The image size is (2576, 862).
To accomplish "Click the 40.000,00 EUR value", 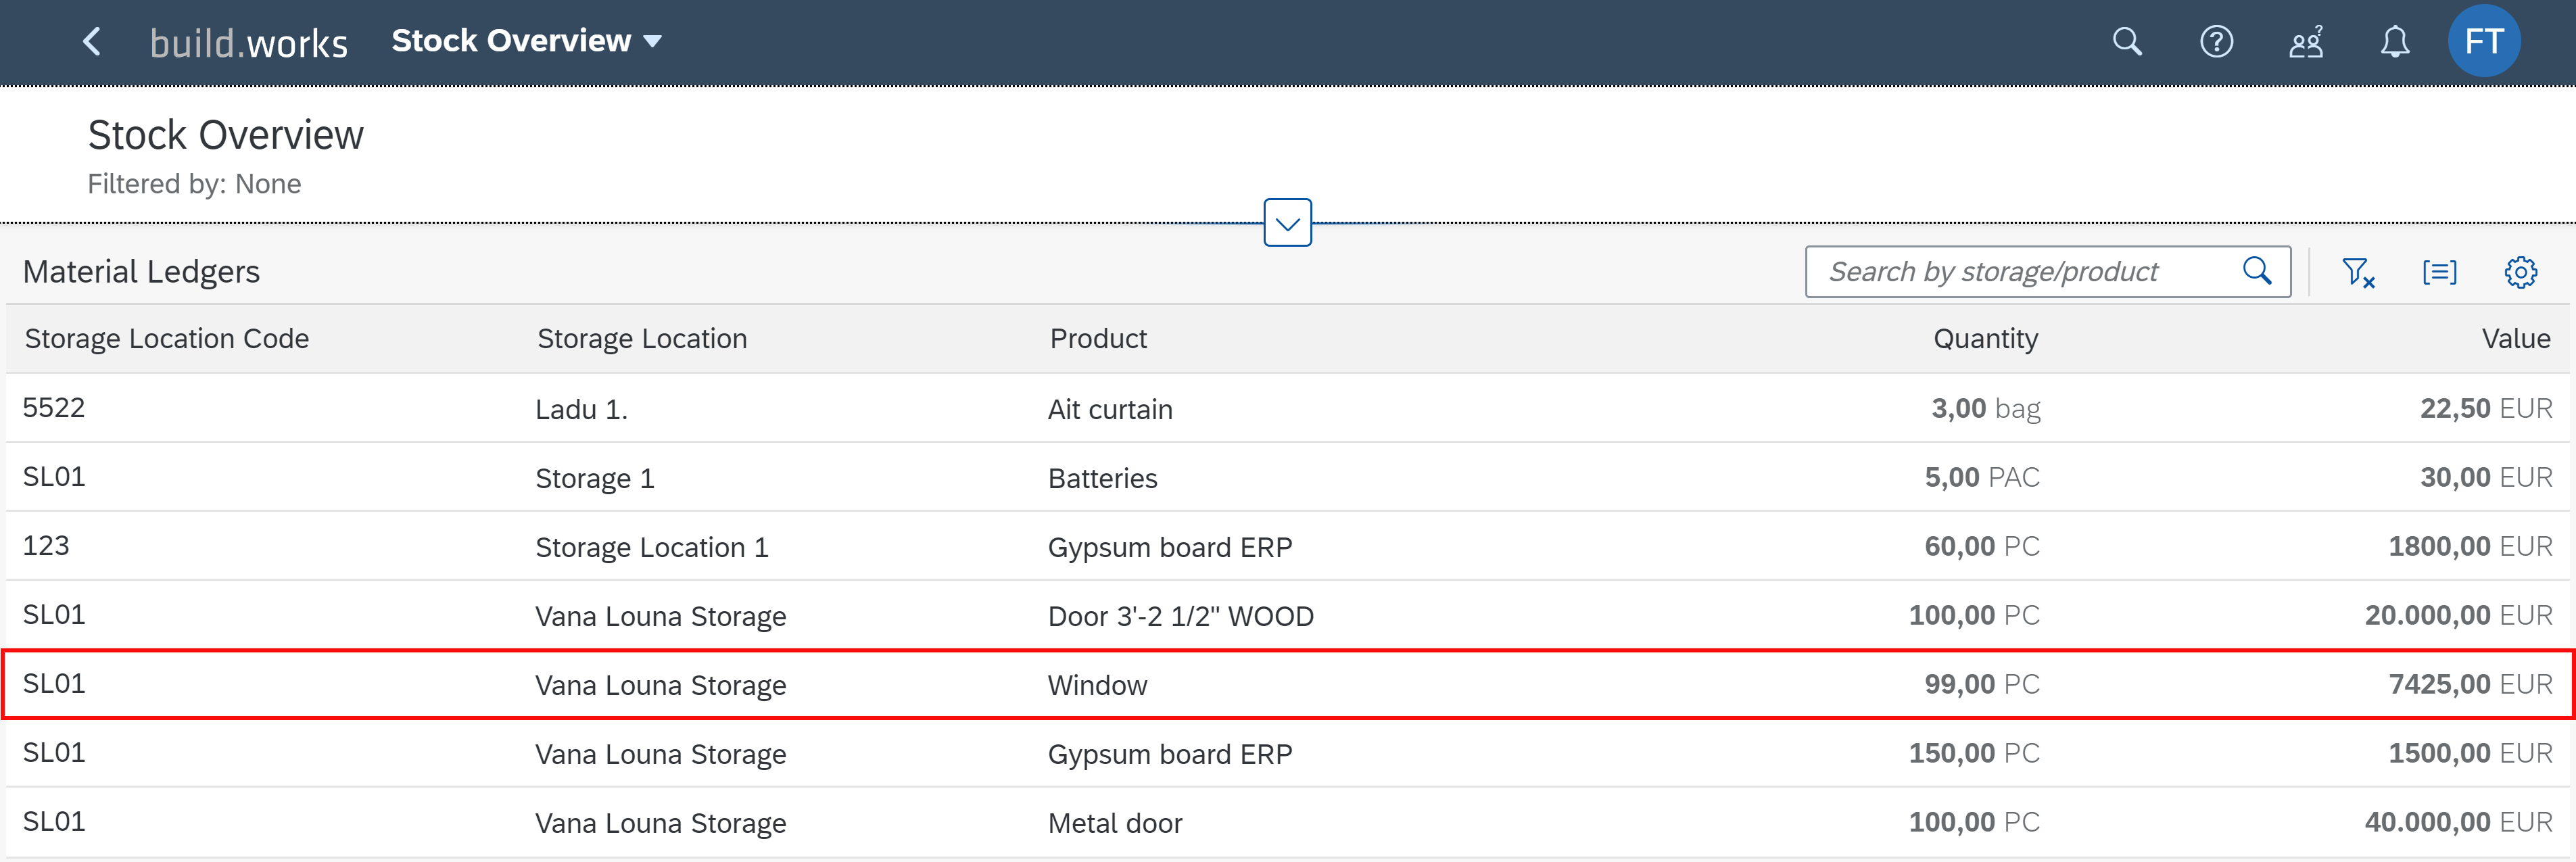I will [2458, 823].
